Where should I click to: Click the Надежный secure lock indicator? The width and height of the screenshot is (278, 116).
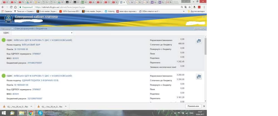click(x=26, y=7)
